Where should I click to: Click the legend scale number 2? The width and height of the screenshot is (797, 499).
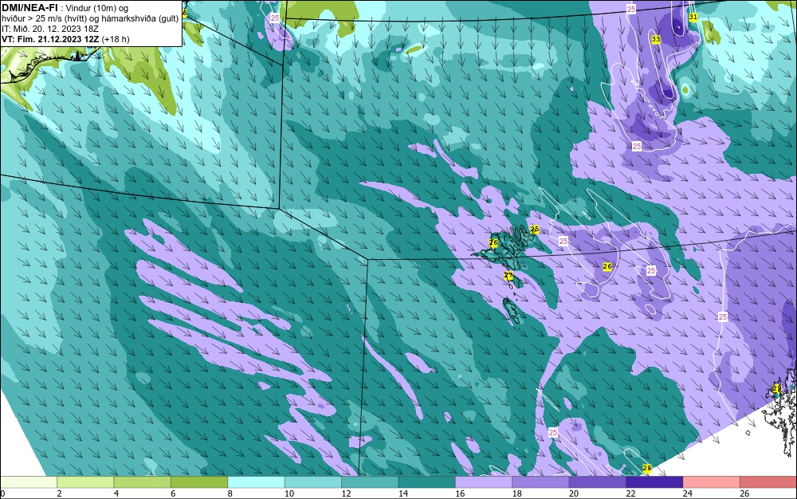click(60, 493)
